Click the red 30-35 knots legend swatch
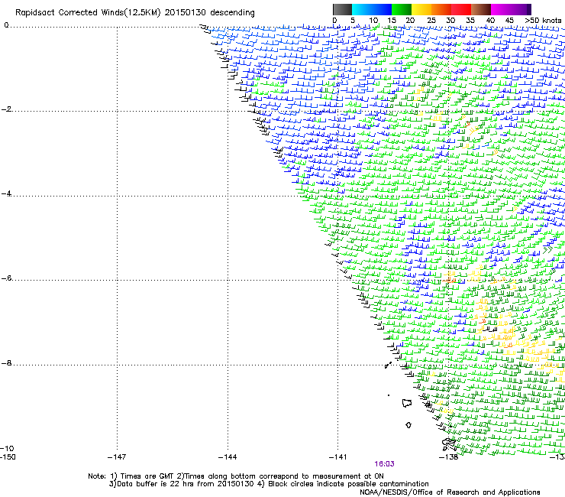The image size is (565, 497). [x=461, y=9]
